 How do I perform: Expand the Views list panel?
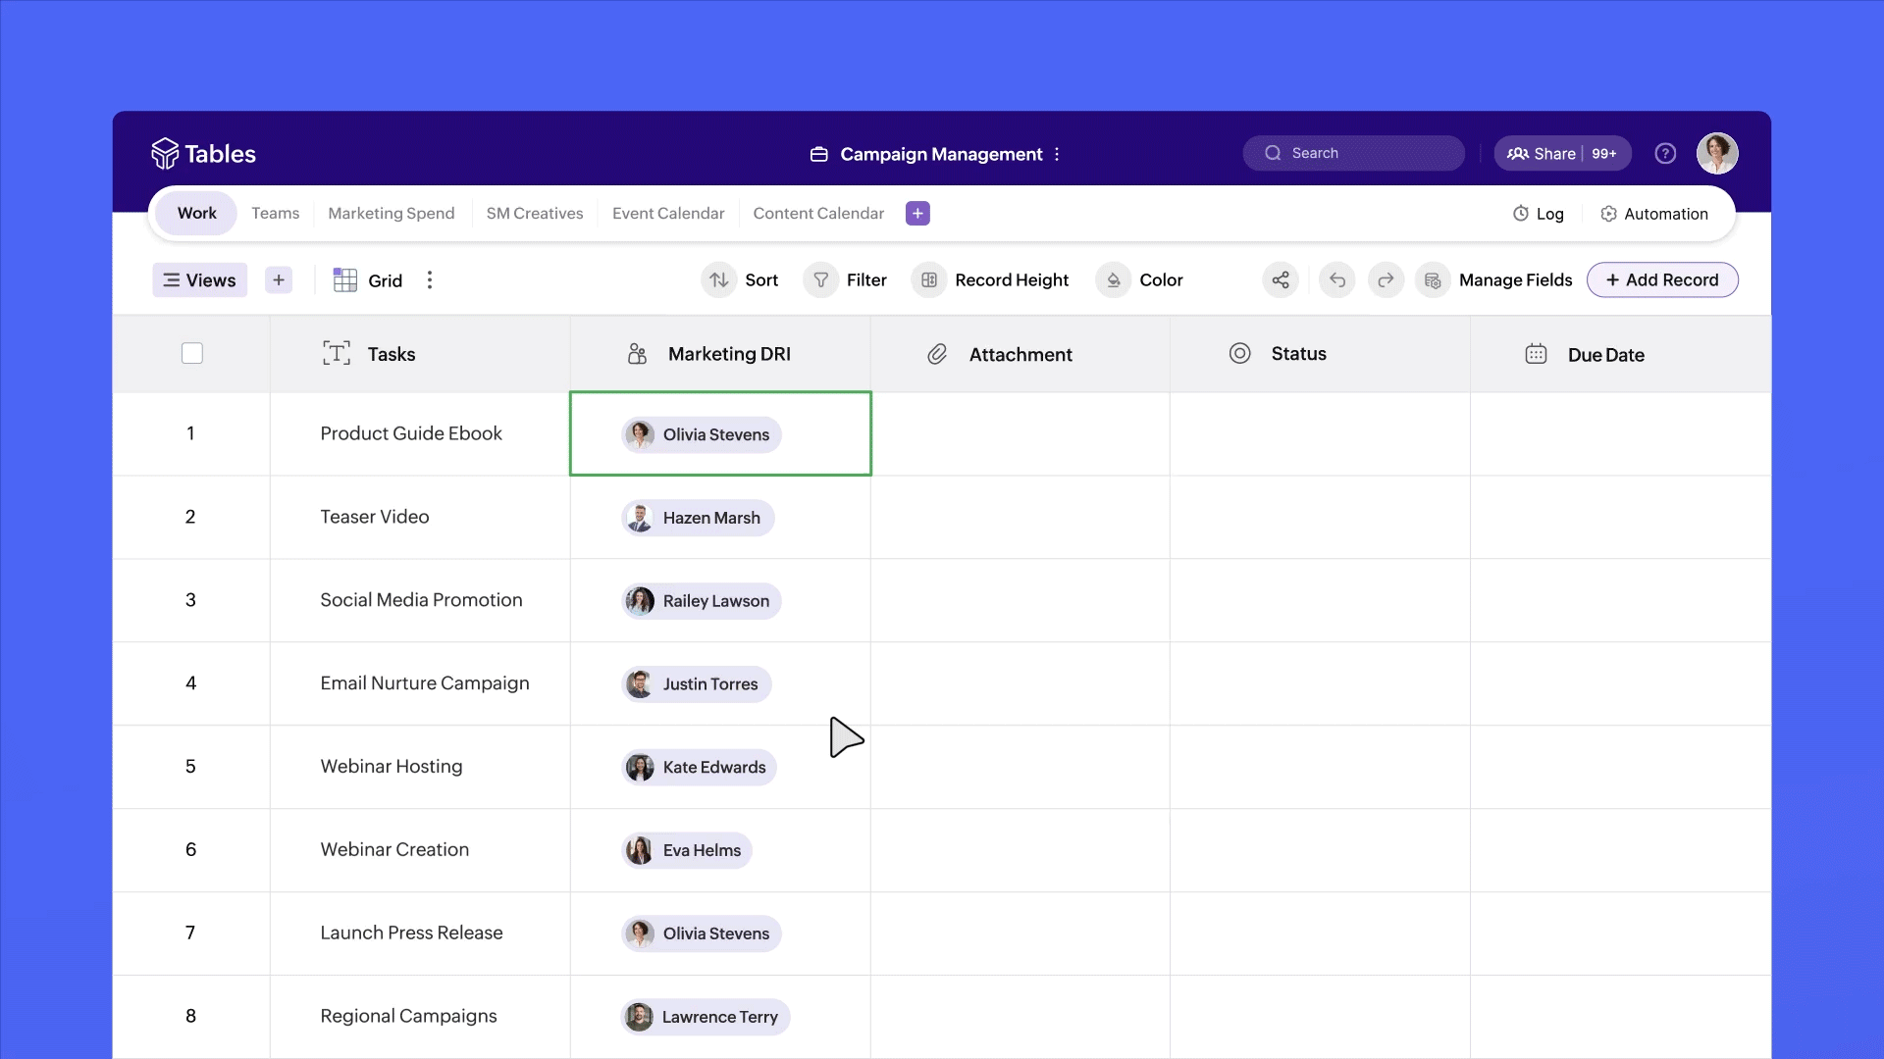199,280
